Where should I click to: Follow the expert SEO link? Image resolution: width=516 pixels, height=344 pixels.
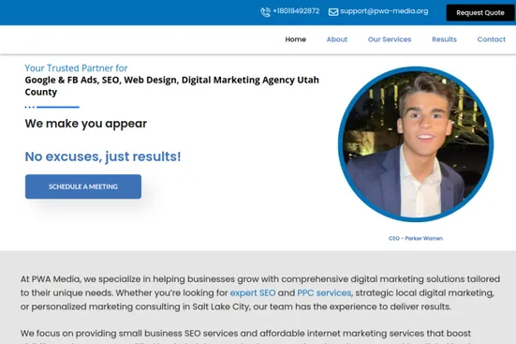pos(253,292)
